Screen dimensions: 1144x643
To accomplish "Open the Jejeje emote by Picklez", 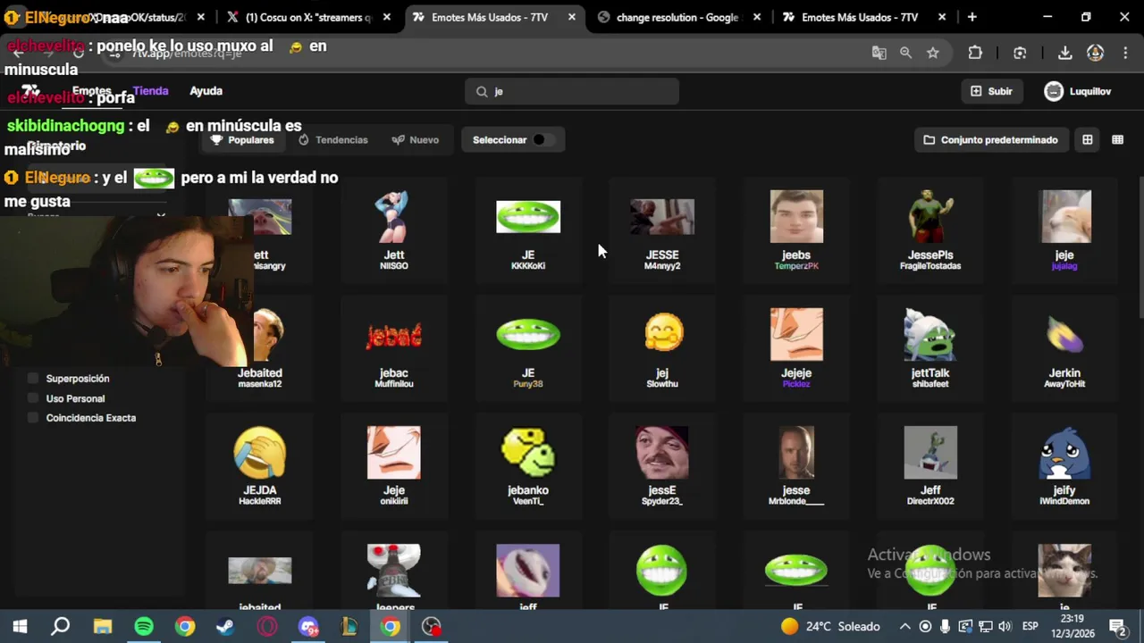I will coord(796,348).
